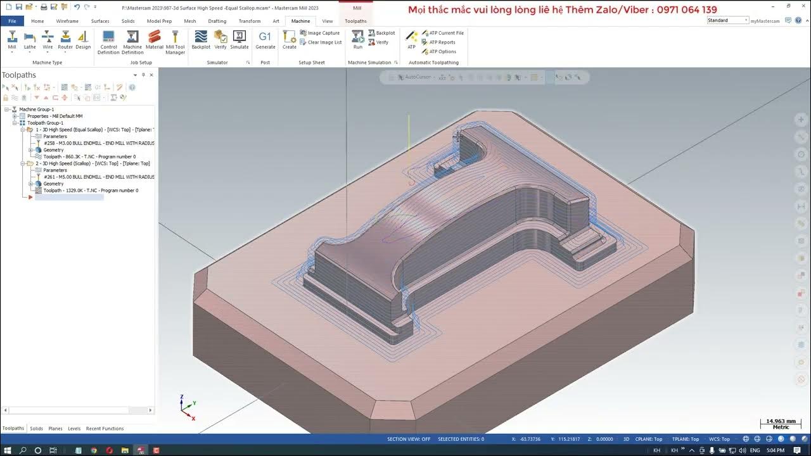Viewport: 811px width, 456px height.
Task: Select #258 M3.00 BULL ENDMILL tool
Action: point(99,143)
